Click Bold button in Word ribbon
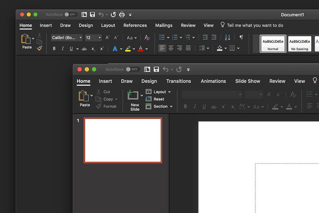This screenshot has width=319, height=213. coord(54,48)
